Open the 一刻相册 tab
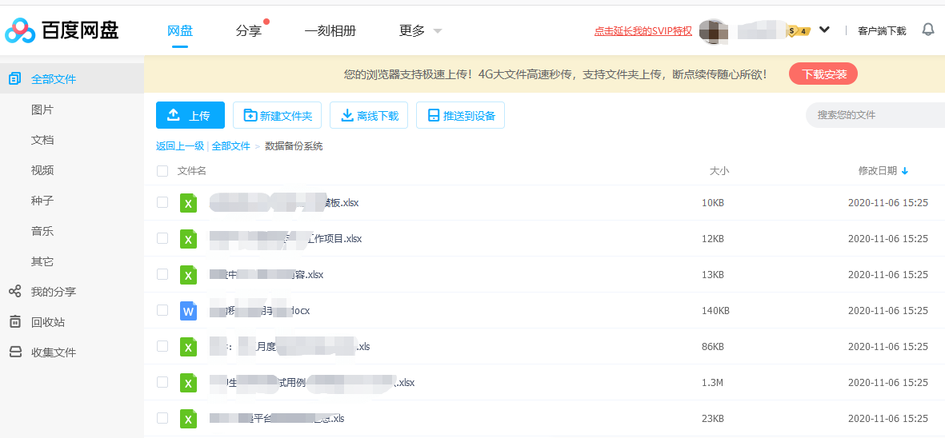The width and height of the screenshot is (945, 438). tap(330, 30)
